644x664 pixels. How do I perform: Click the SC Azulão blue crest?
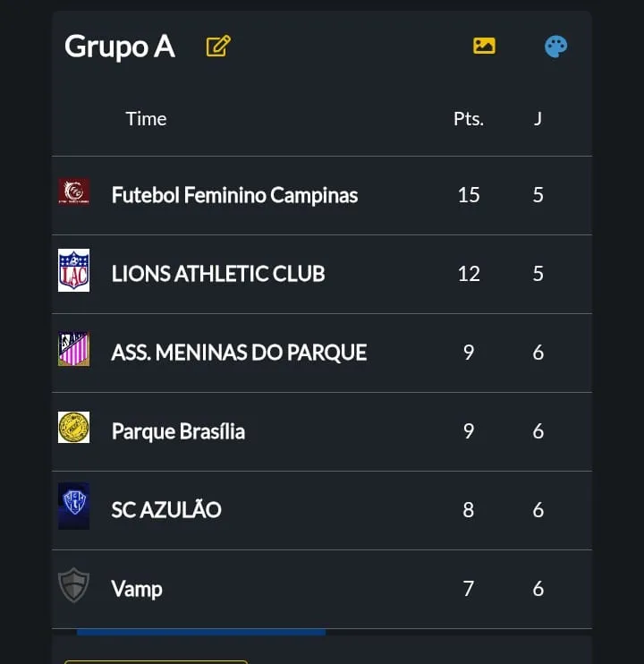pyautogui.click(x=73, y=507)
